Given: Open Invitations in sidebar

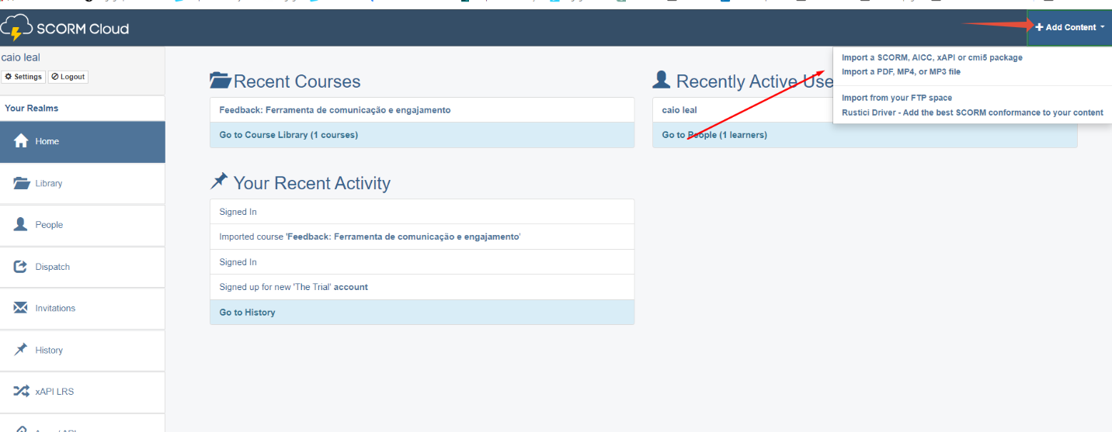Looking at the screenshot, I should pyautogui.click(x=82, y=309).
